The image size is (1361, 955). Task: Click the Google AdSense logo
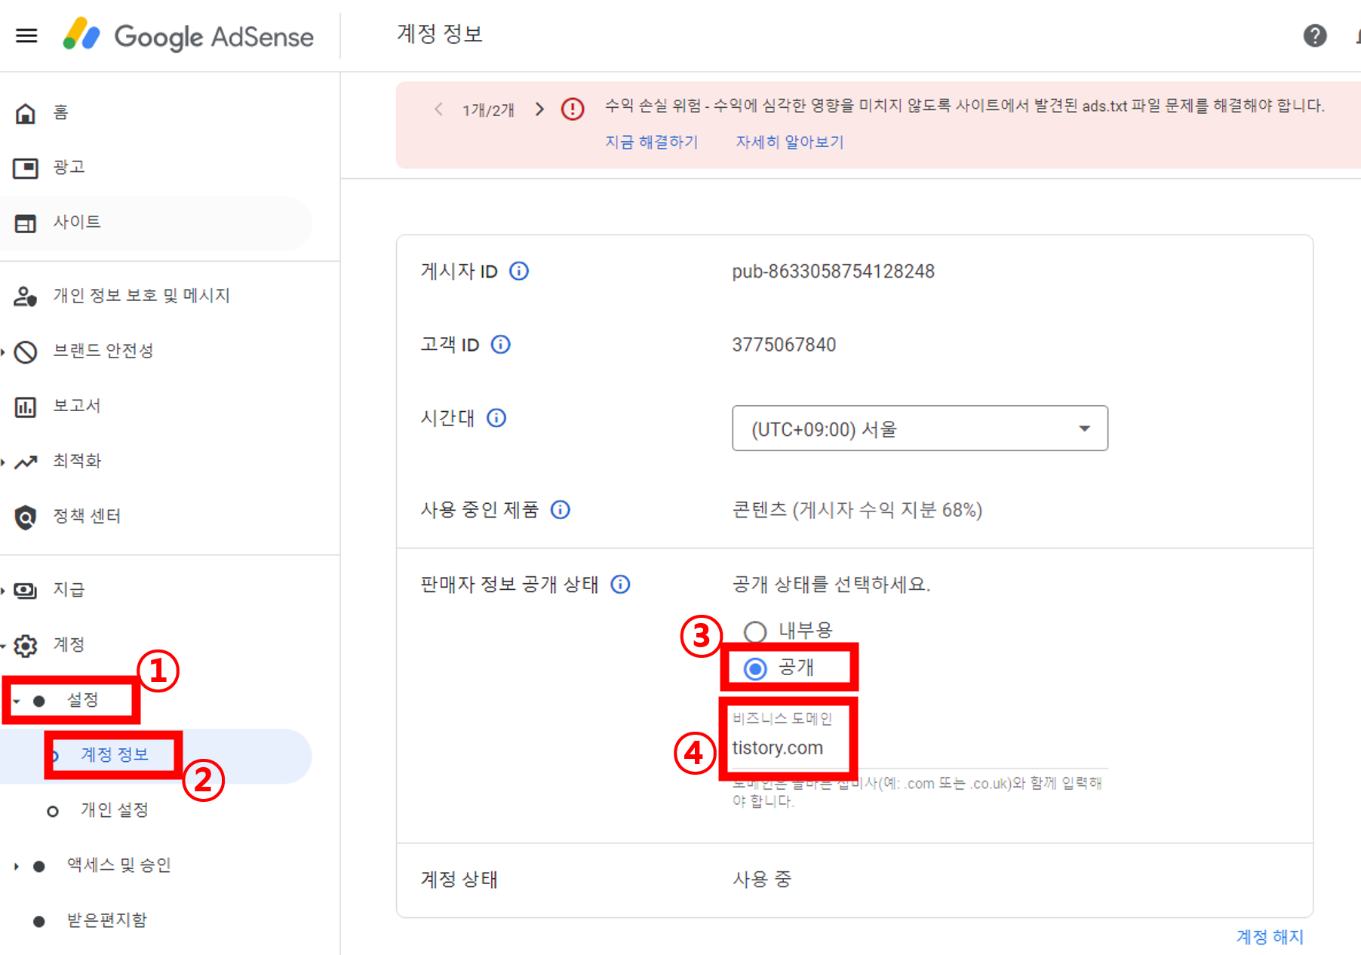[x=189, y=35]
